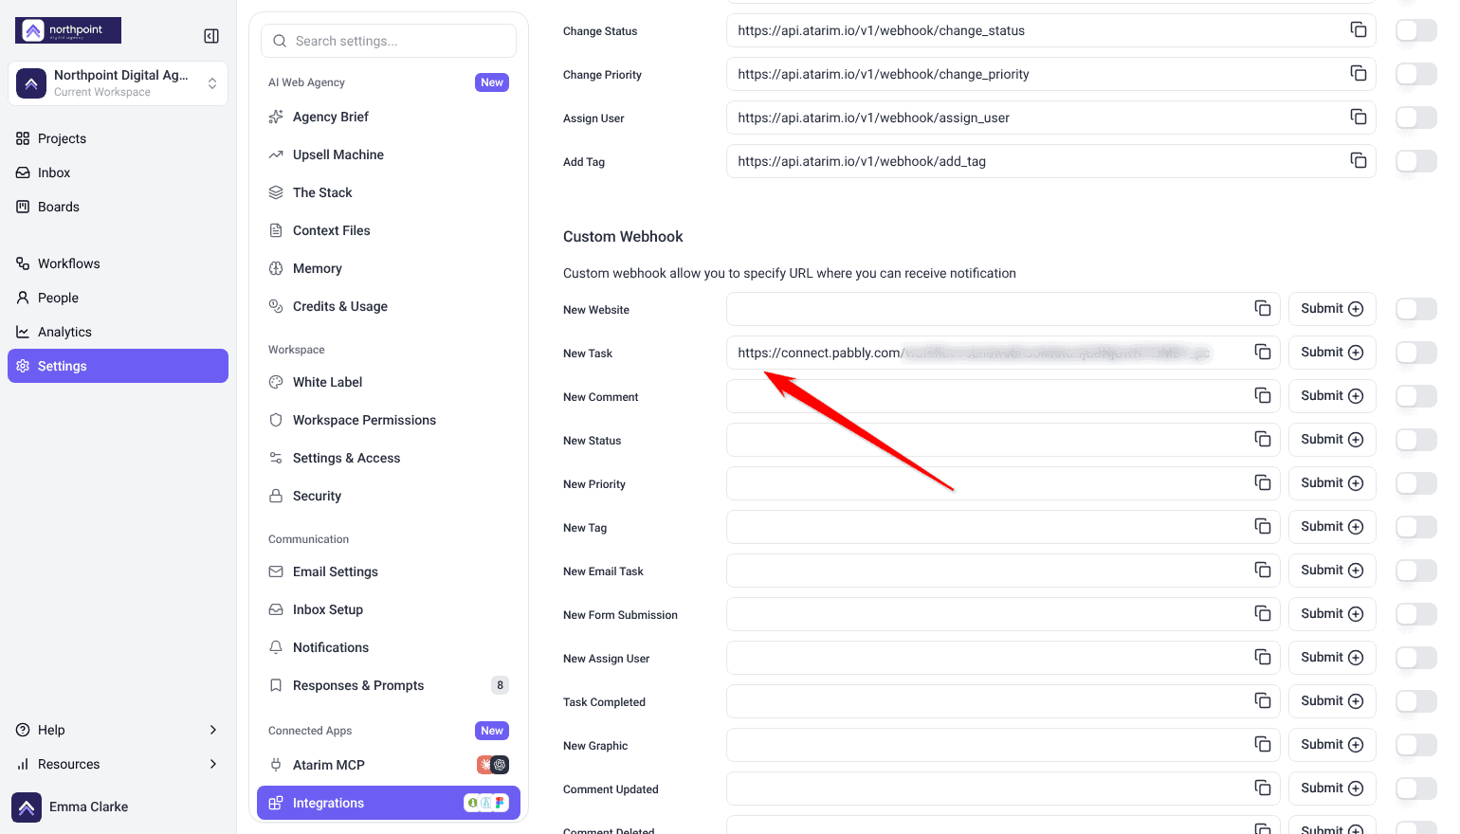Submit the New Task webhook URL
Viewport: 1460px width, 834px height.
tap(1332, 353)
